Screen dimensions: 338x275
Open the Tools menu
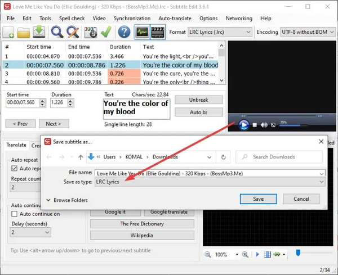tap(45, 19)
